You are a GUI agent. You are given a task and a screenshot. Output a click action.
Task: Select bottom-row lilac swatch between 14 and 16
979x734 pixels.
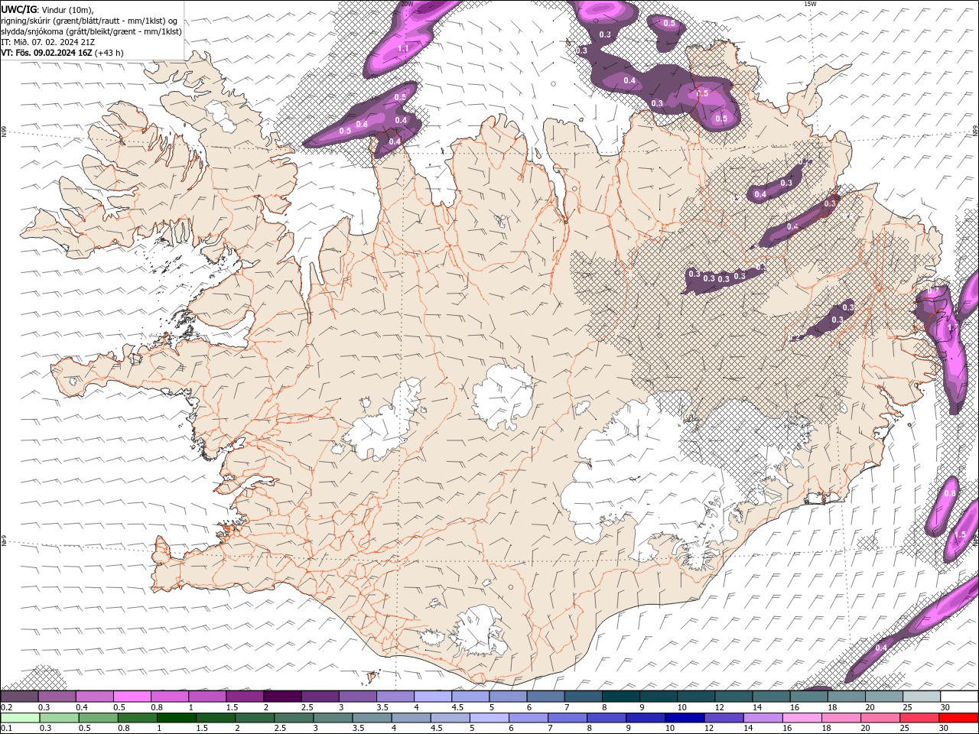pyautogui.click(x=762, y=718)
